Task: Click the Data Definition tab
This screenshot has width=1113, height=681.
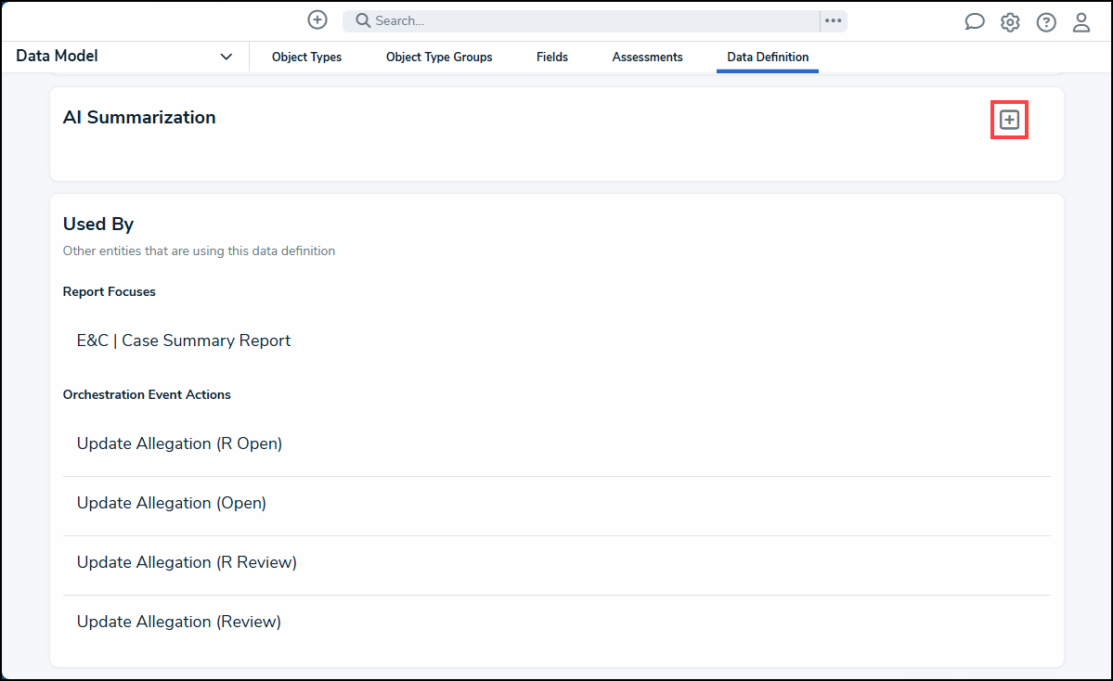Action: (768, 58)
